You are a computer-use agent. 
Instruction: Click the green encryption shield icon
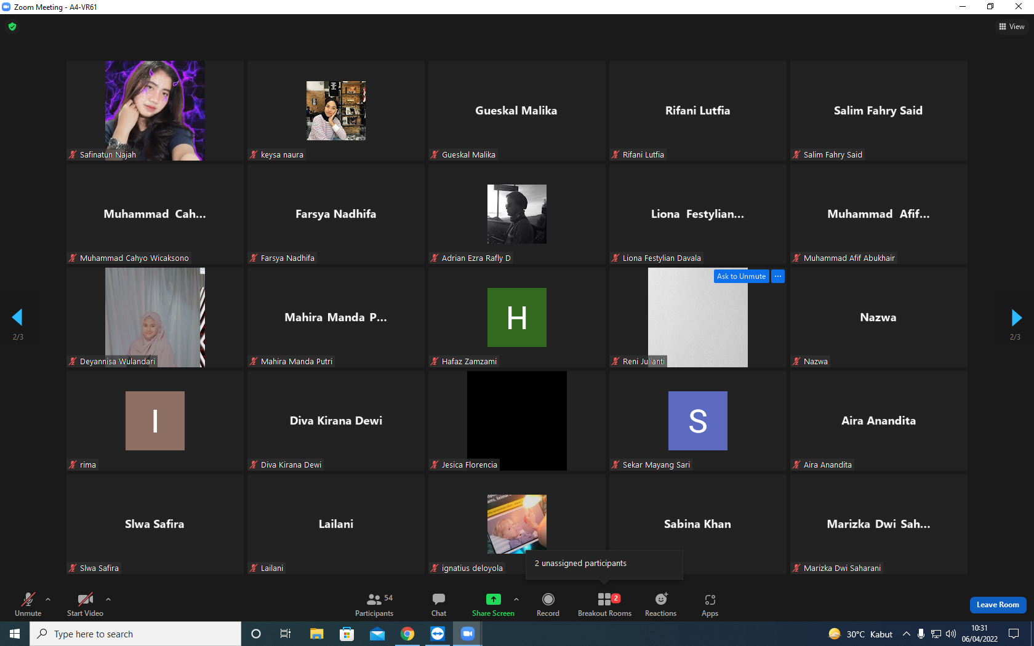(x=12, y=26)
